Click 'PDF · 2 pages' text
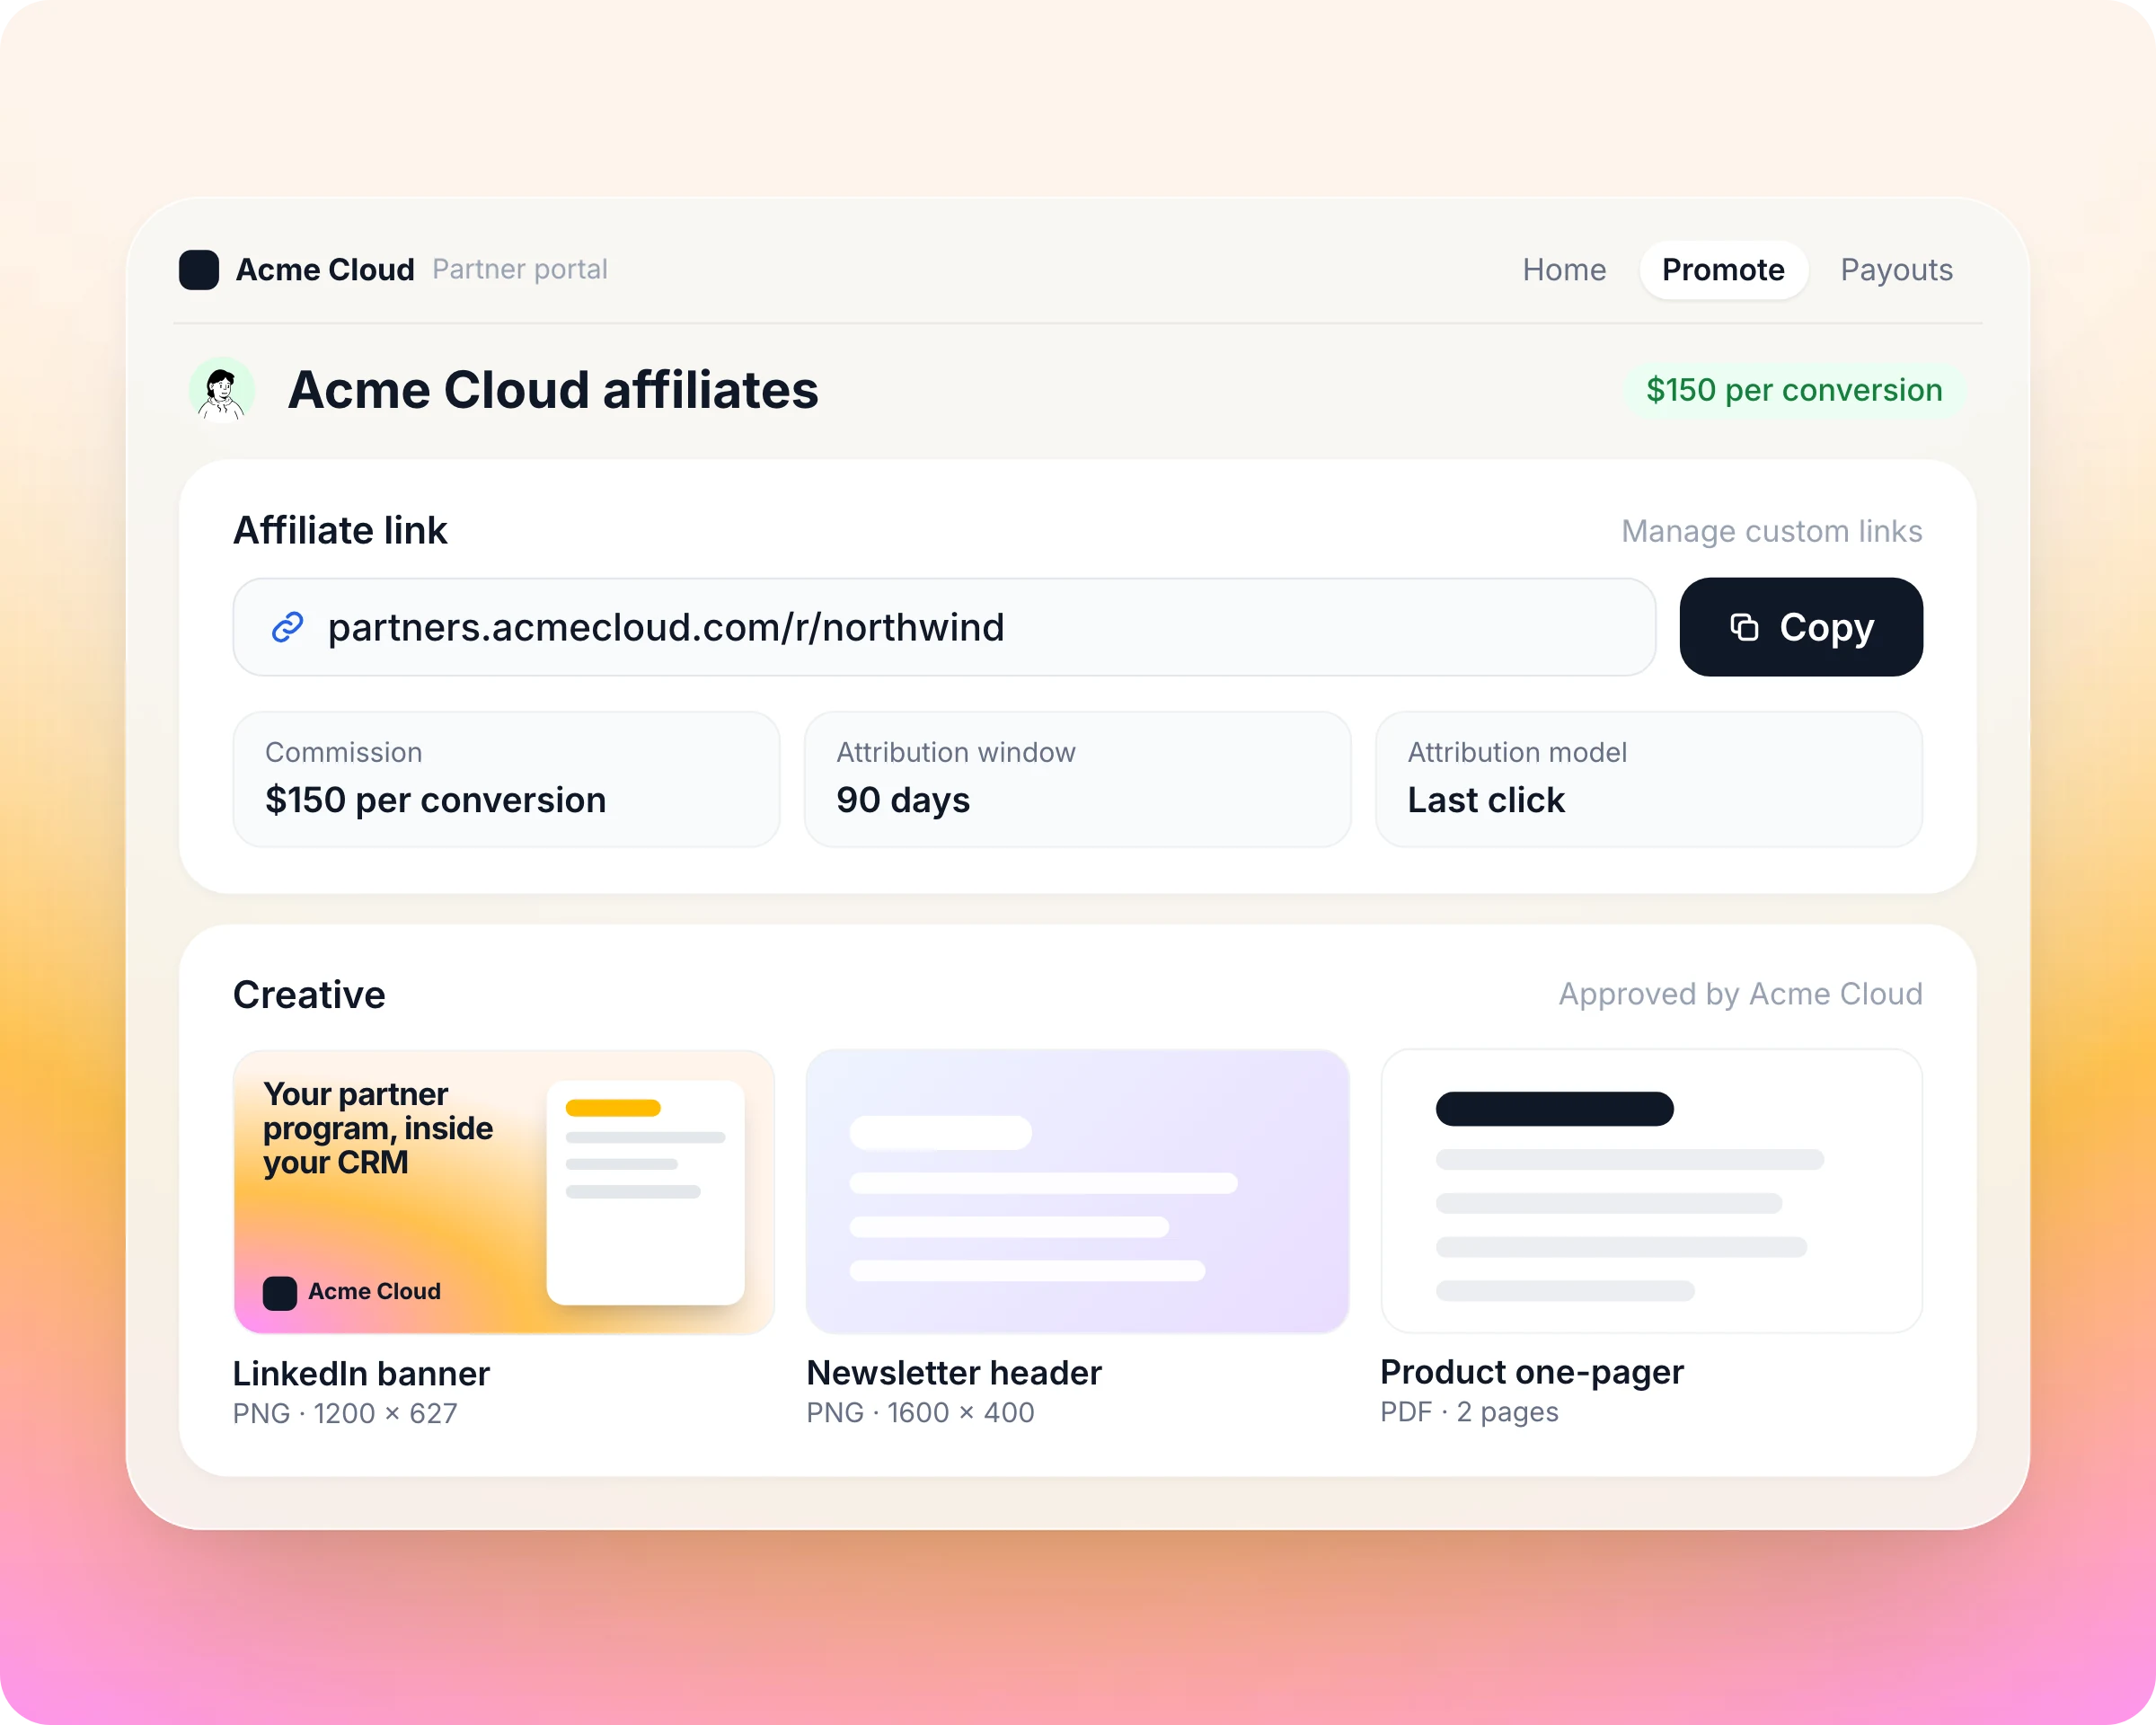The image size is (2156, 1725). click(x=1469, y=1412)
